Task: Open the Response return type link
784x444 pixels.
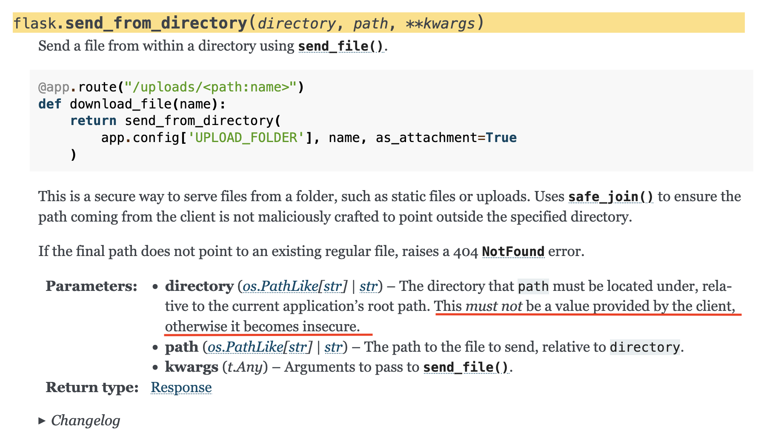Action: click(x=181, y=387)
